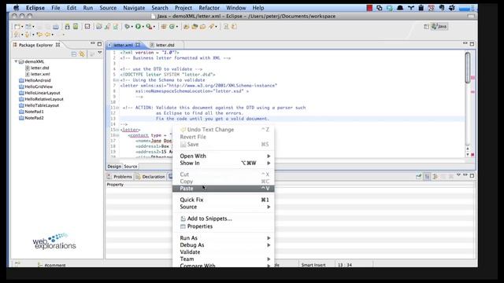The width and height of the screenshot is (504, 283).
Task: Open the Debug As submenu
Action: pyautogui.click(x=224, y=244)
